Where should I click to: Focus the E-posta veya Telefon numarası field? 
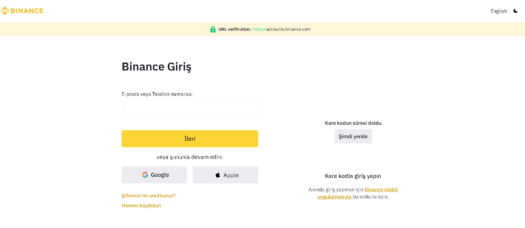pyautogui.click(x=191, y=107)
